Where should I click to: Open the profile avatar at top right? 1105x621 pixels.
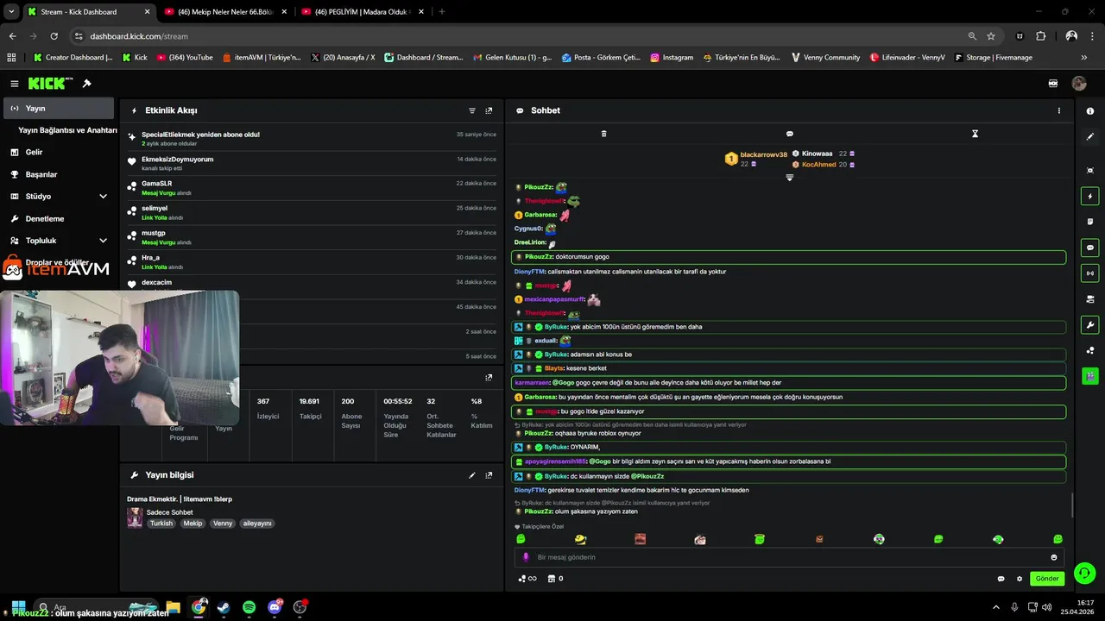pyautogui.click(x=1078, y=84)
